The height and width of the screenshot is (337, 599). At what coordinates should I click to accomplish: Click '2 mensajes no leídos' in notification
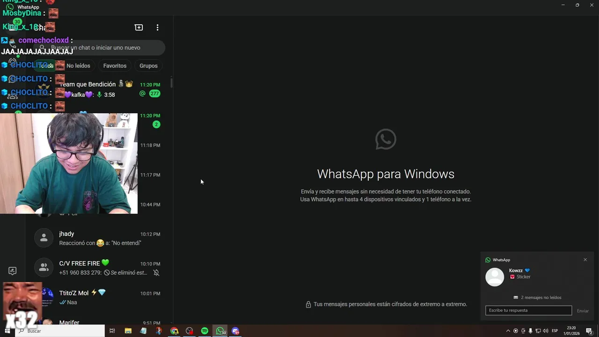pyautogui.click(x=541, y=298)
